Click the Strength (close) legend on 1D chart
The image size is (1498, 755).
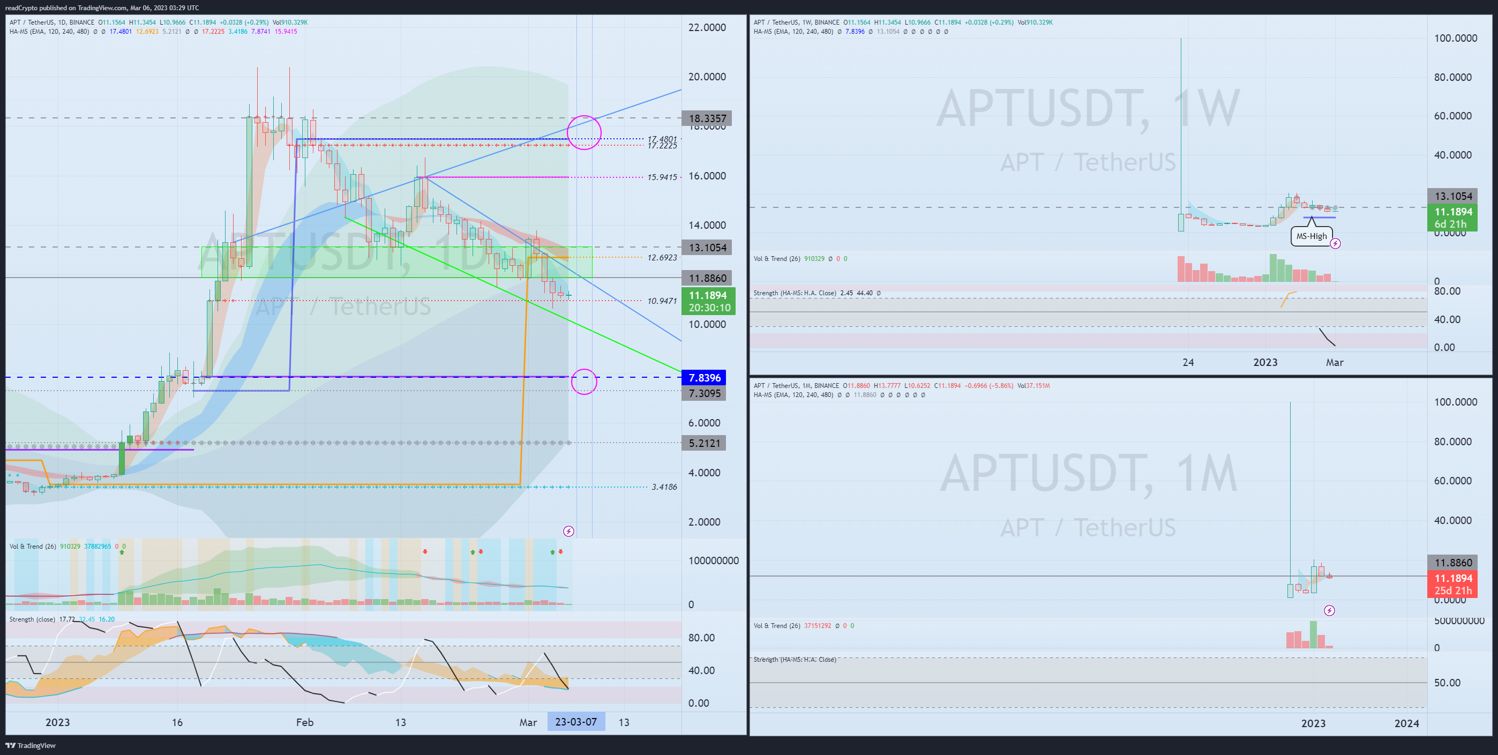point(32,619)
